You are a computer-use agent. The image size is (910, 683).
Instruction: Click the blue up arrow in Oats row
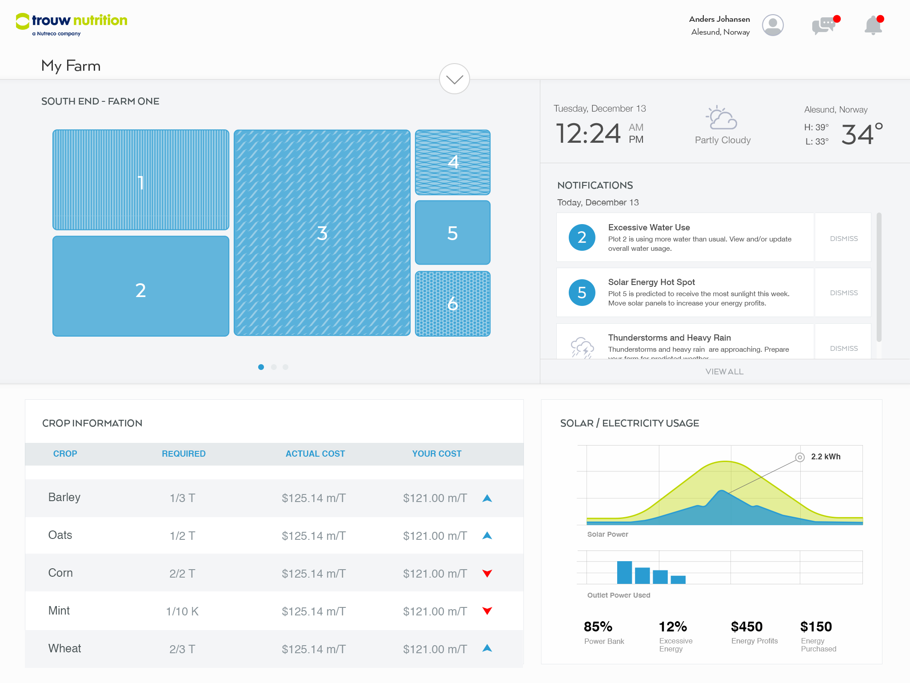487,536
